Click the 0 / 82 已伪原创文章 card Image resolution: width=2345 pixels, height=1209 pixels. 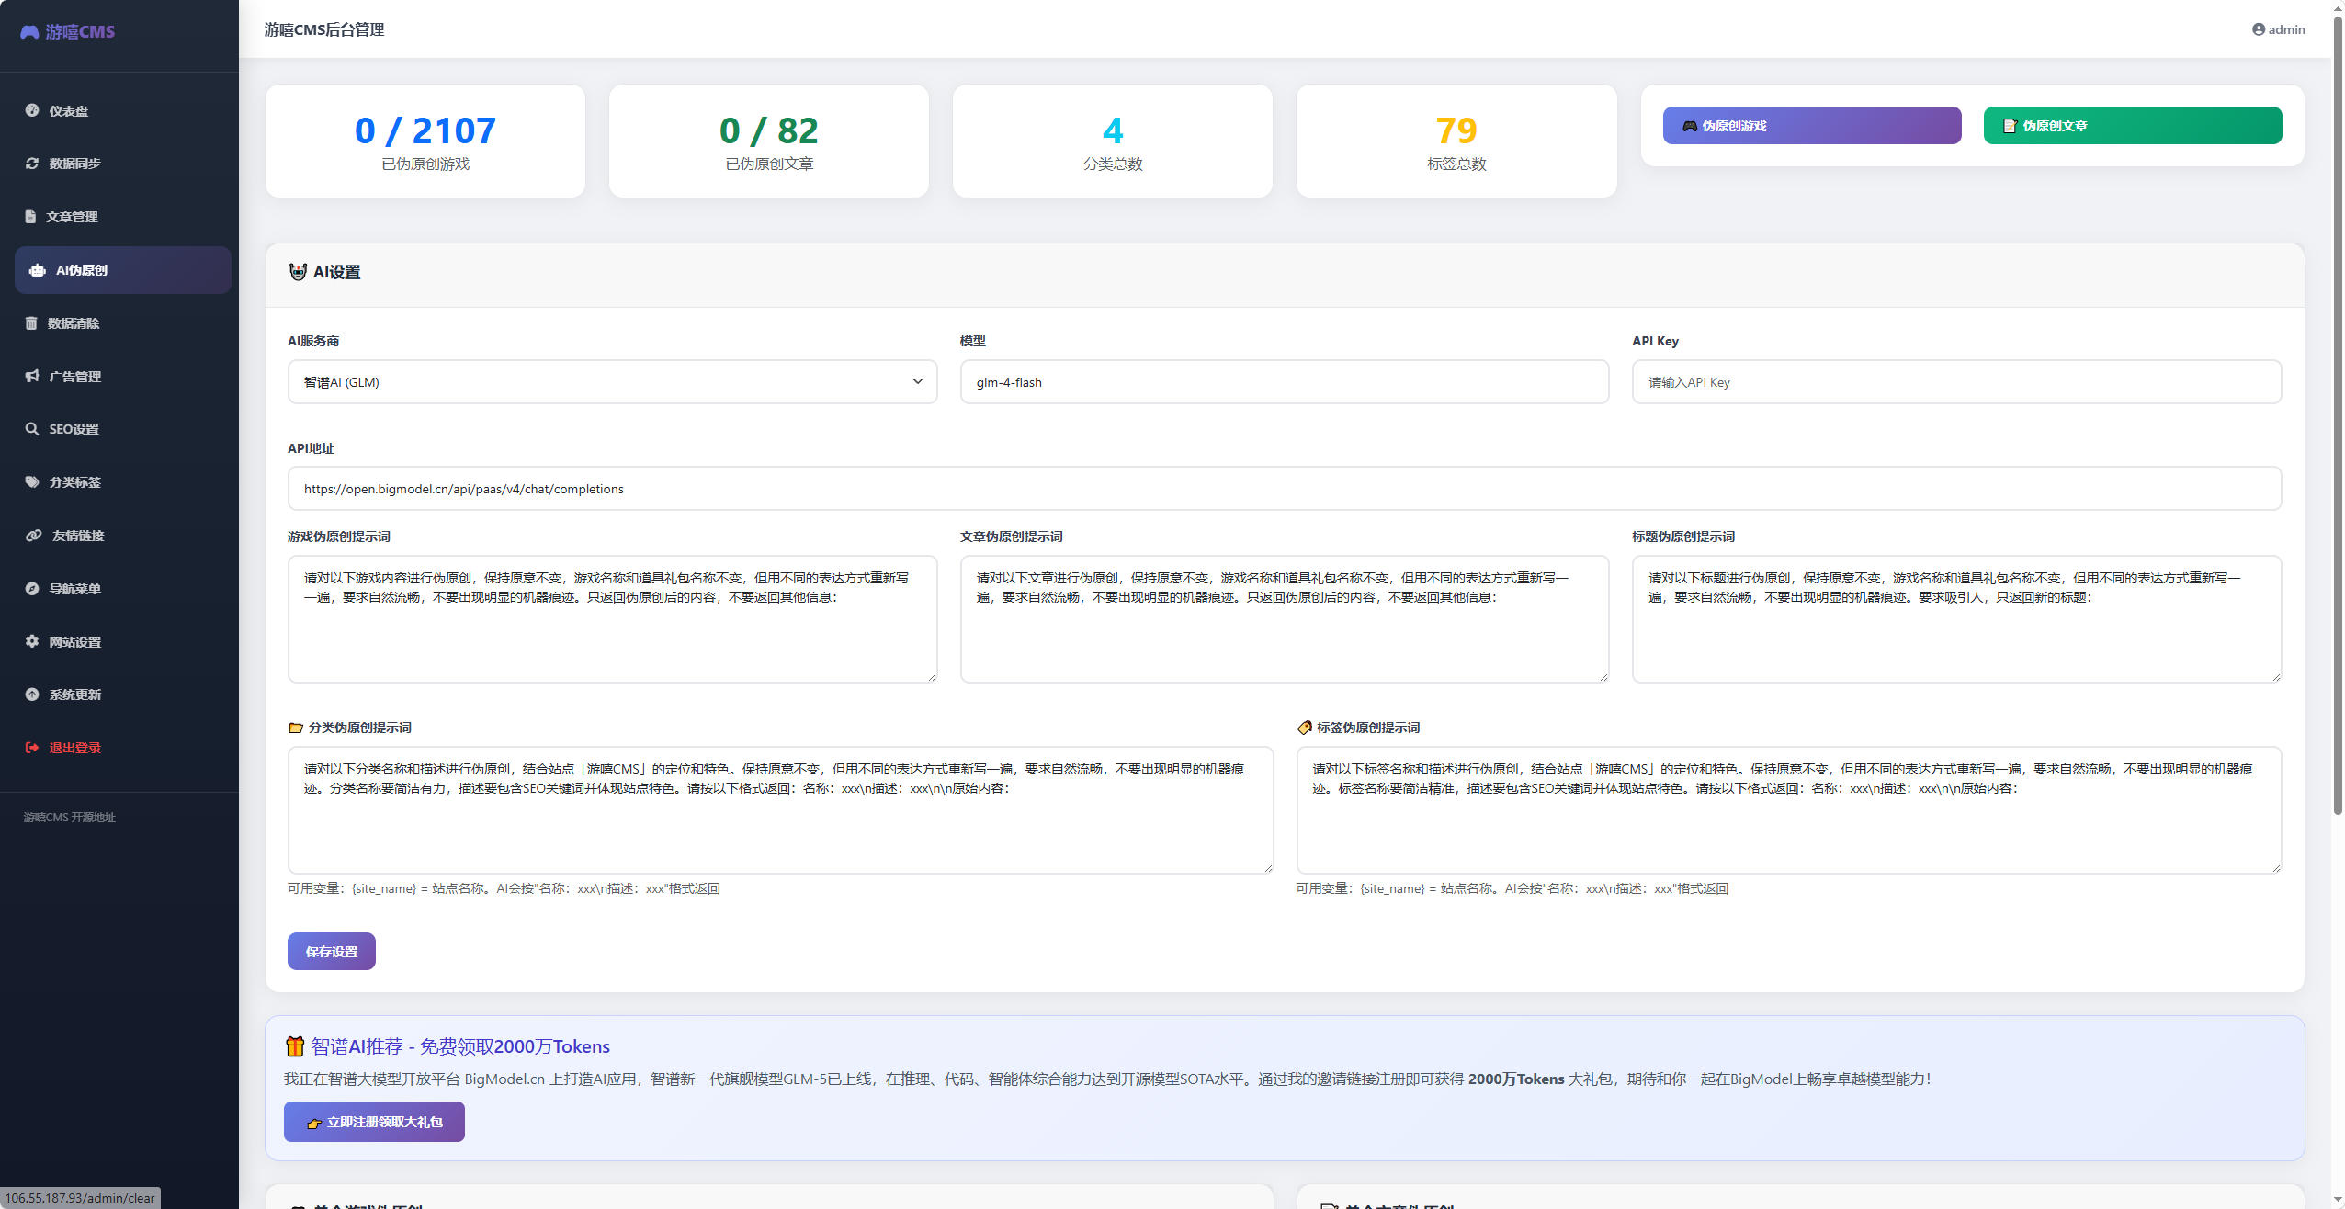pos(768,141)
